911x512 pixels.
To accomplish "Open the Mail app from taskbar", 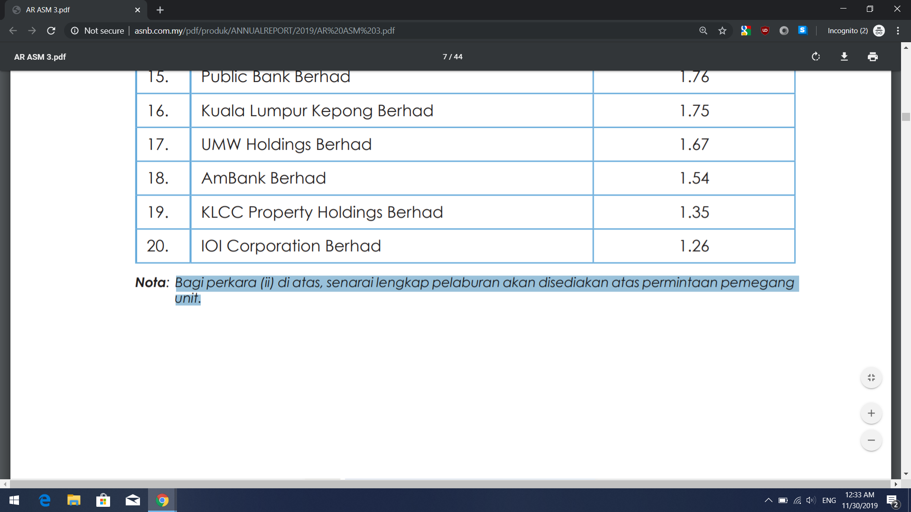I will pyautogui.click(x=132, y=500).
